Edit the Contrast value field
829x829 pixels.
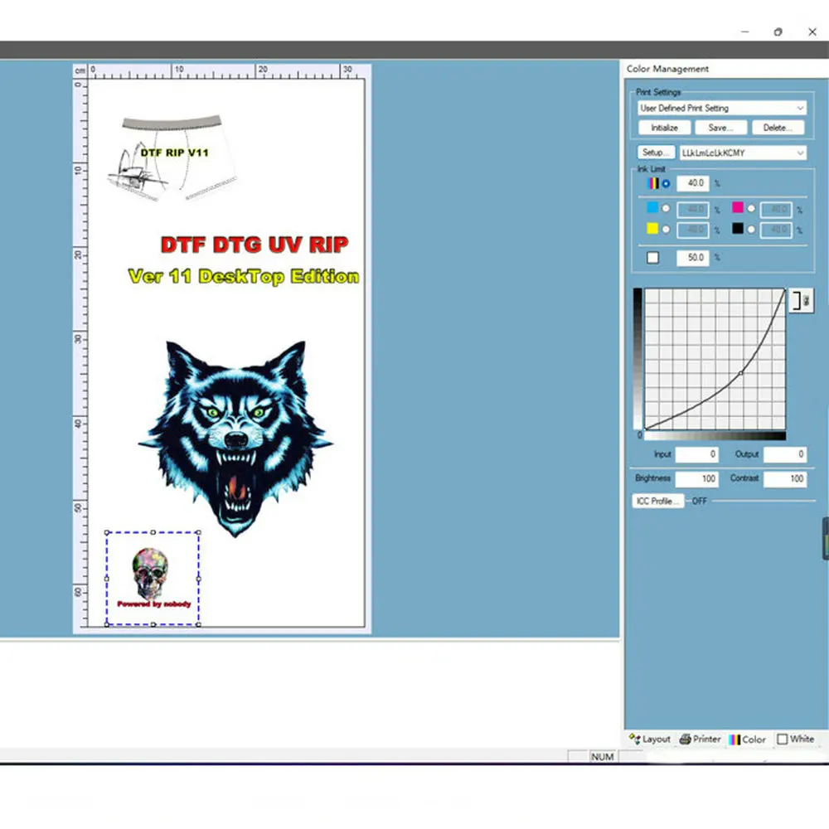(785, 479)
